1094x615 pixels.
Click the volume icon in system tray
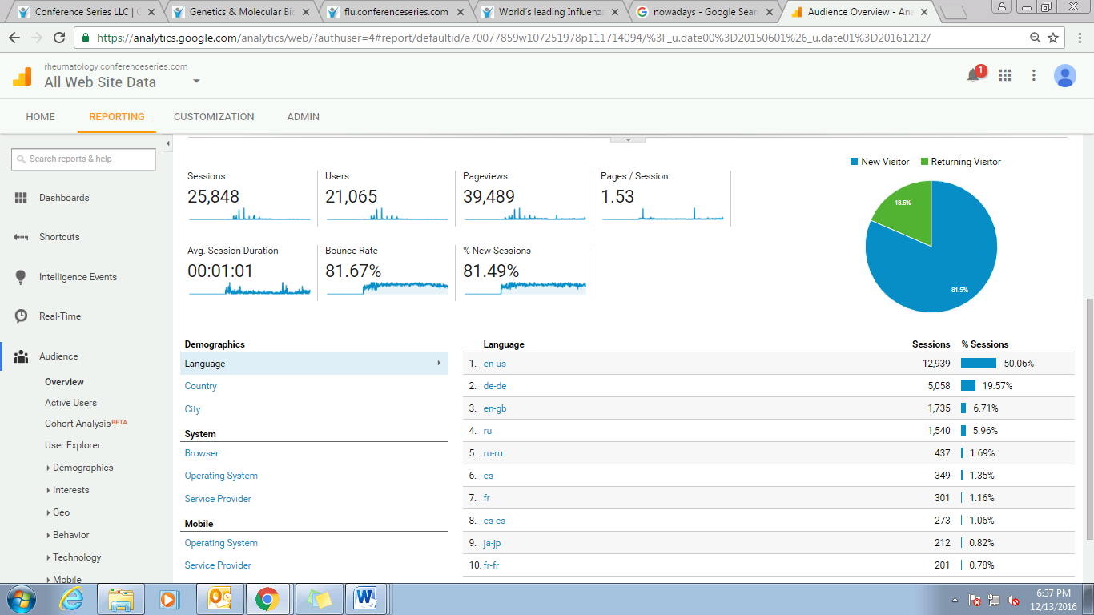(1013, 600)
